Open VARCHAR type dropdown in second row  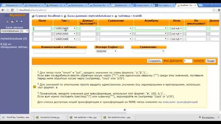(65, 34)
